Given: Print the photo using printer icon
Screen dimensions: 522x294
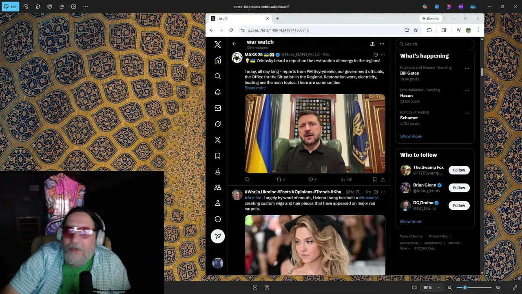Looking at the screenshot, I should click(x=50, y=7).
